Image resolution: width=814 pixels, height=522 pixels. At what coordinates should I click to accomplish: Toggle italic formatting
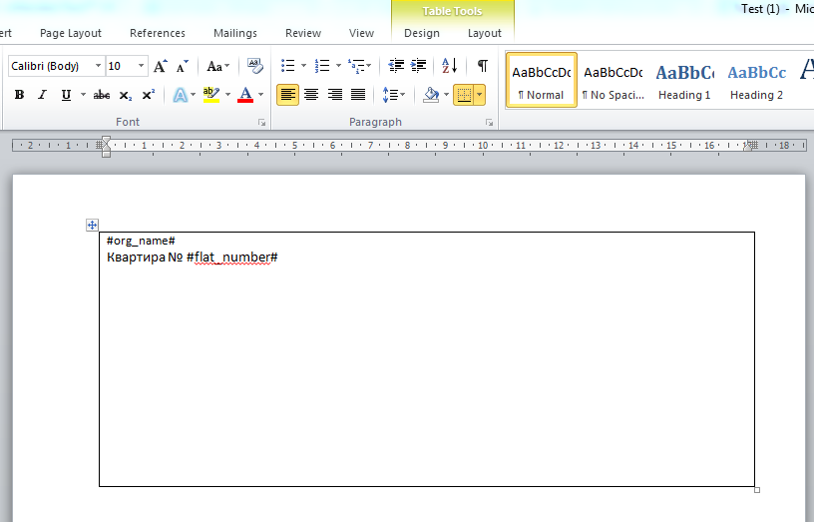42,95
